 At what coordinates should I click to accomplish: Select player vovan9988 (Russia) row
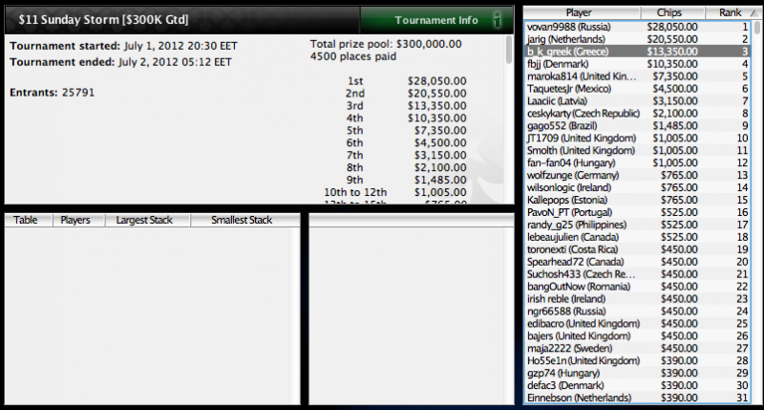pos(638,27)
